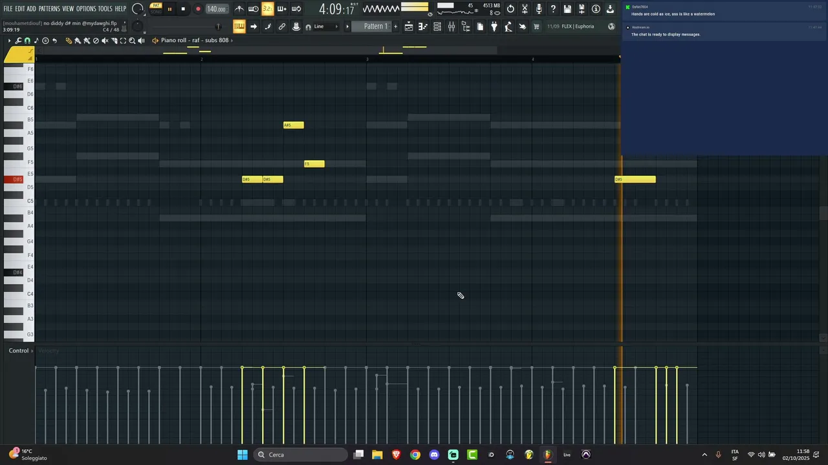Open the Plugin picker plug icon
This screenshot has height=465, width=828.
coord(494,26)
